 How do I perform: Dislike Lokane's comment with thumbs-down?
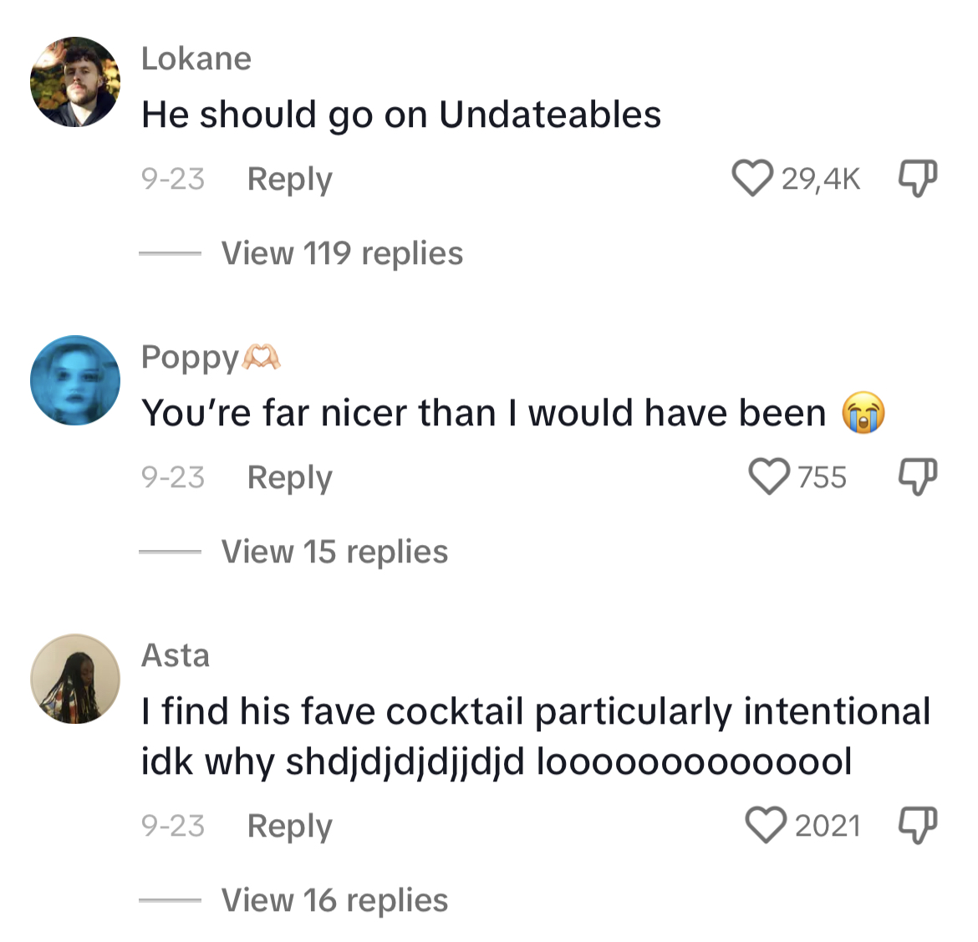click(918, 179)
